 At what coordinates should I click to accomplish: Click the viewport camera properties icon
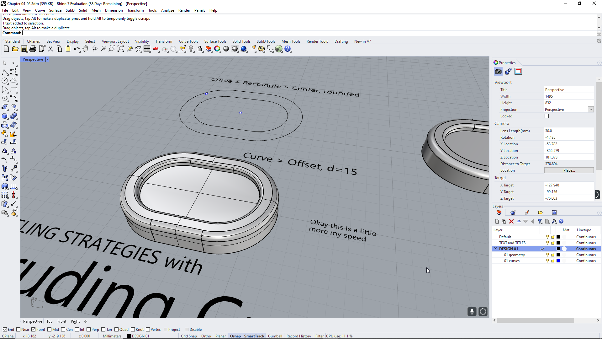498,72
